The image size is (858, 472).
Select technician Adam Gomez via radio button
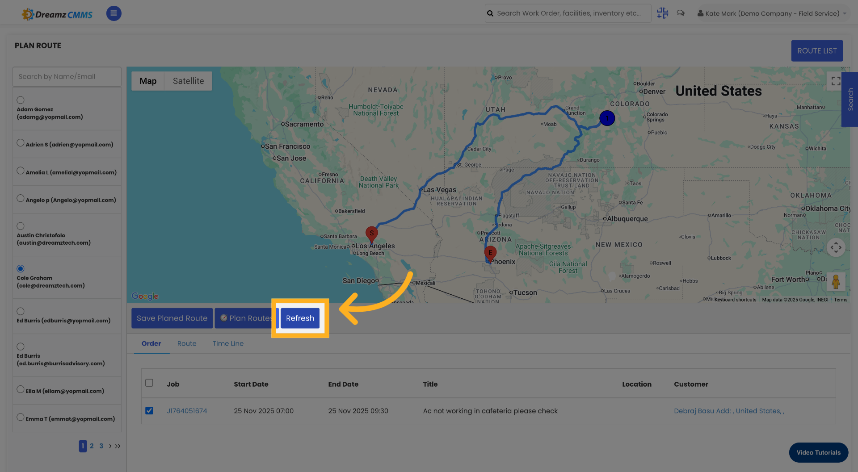coord(20,100)
